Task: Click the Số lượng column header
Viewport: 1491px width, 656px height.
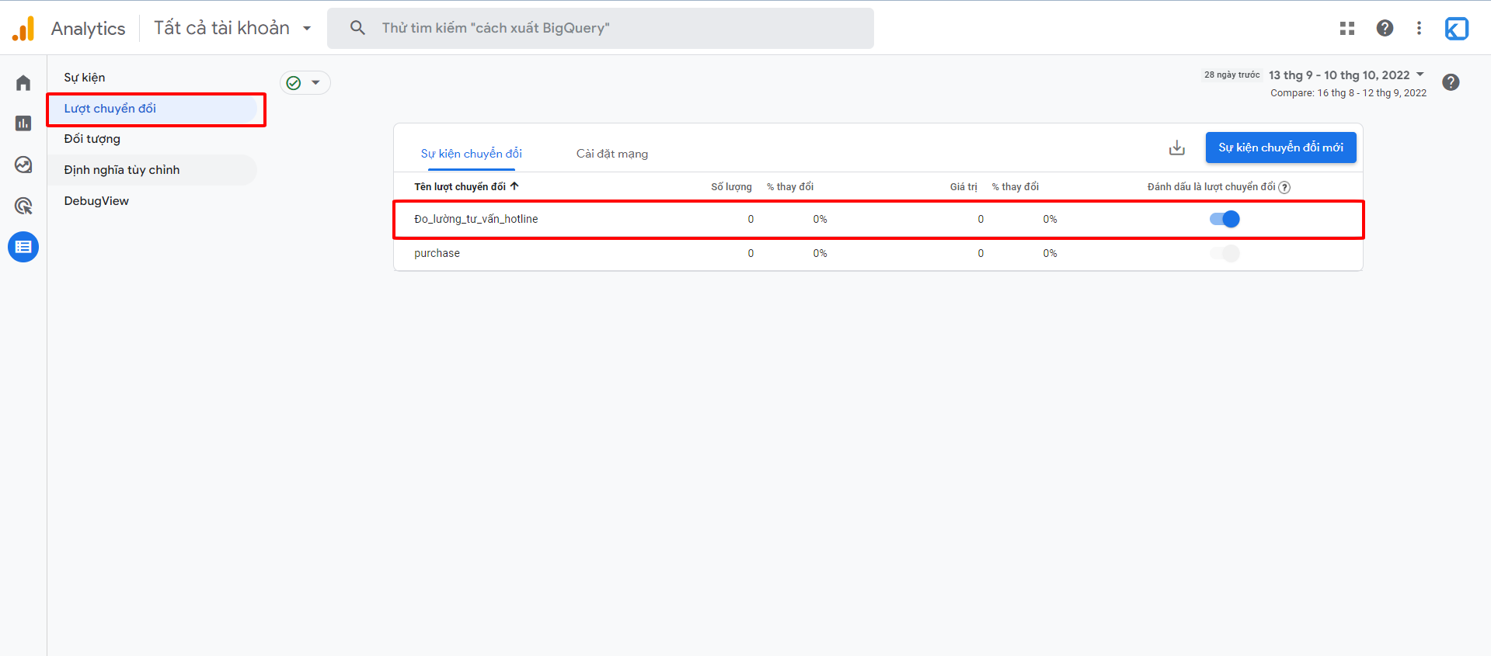Action: [731, 187]
